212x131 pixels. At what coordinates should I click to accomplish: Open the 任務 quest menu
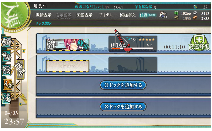pyautogui.click(x=148, y=15)
